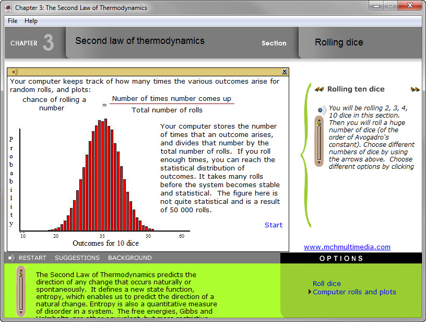Click the Second law of thermodynamics heading

139,41
